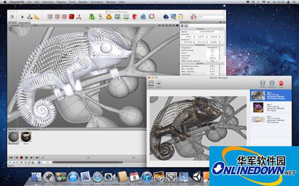This screenshot has height=186, width=299.
Task: Click the red shape toolbar icon
Action: (x=135, y=17)
